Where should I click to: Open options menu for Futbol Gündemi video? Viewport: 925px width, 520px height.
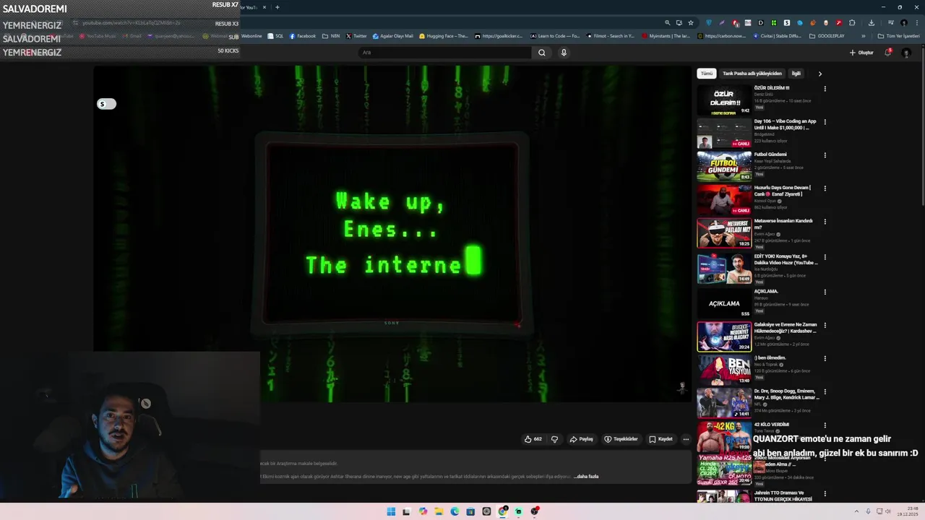point(825,155)
